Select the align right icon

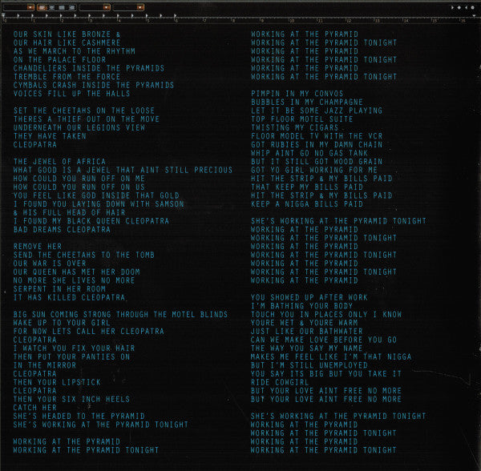click(71, 7)
